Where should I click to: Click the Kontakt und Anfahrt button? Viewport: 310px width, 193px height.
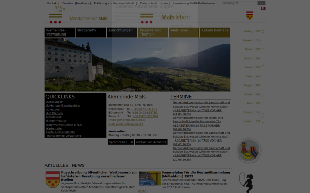(151, 142)
